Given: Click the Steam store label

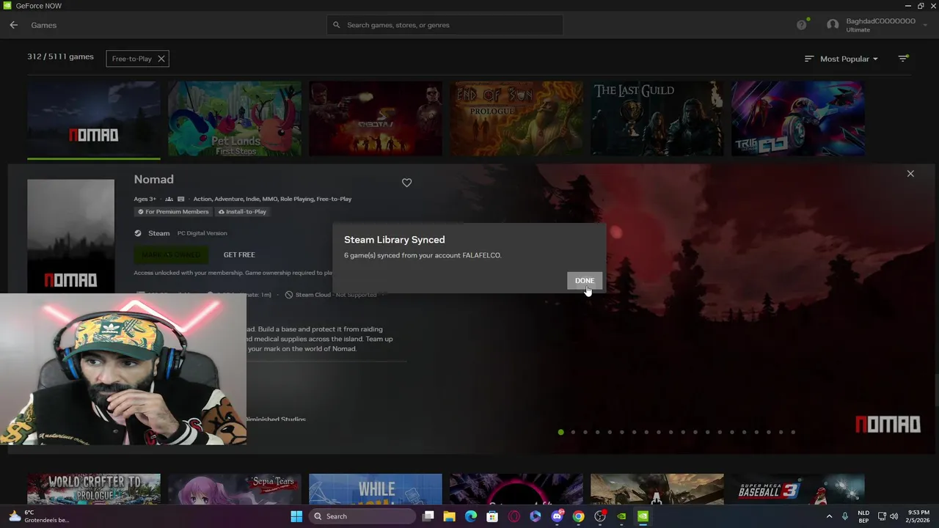Looking at the screenshot, I should (x=158, y=233).
